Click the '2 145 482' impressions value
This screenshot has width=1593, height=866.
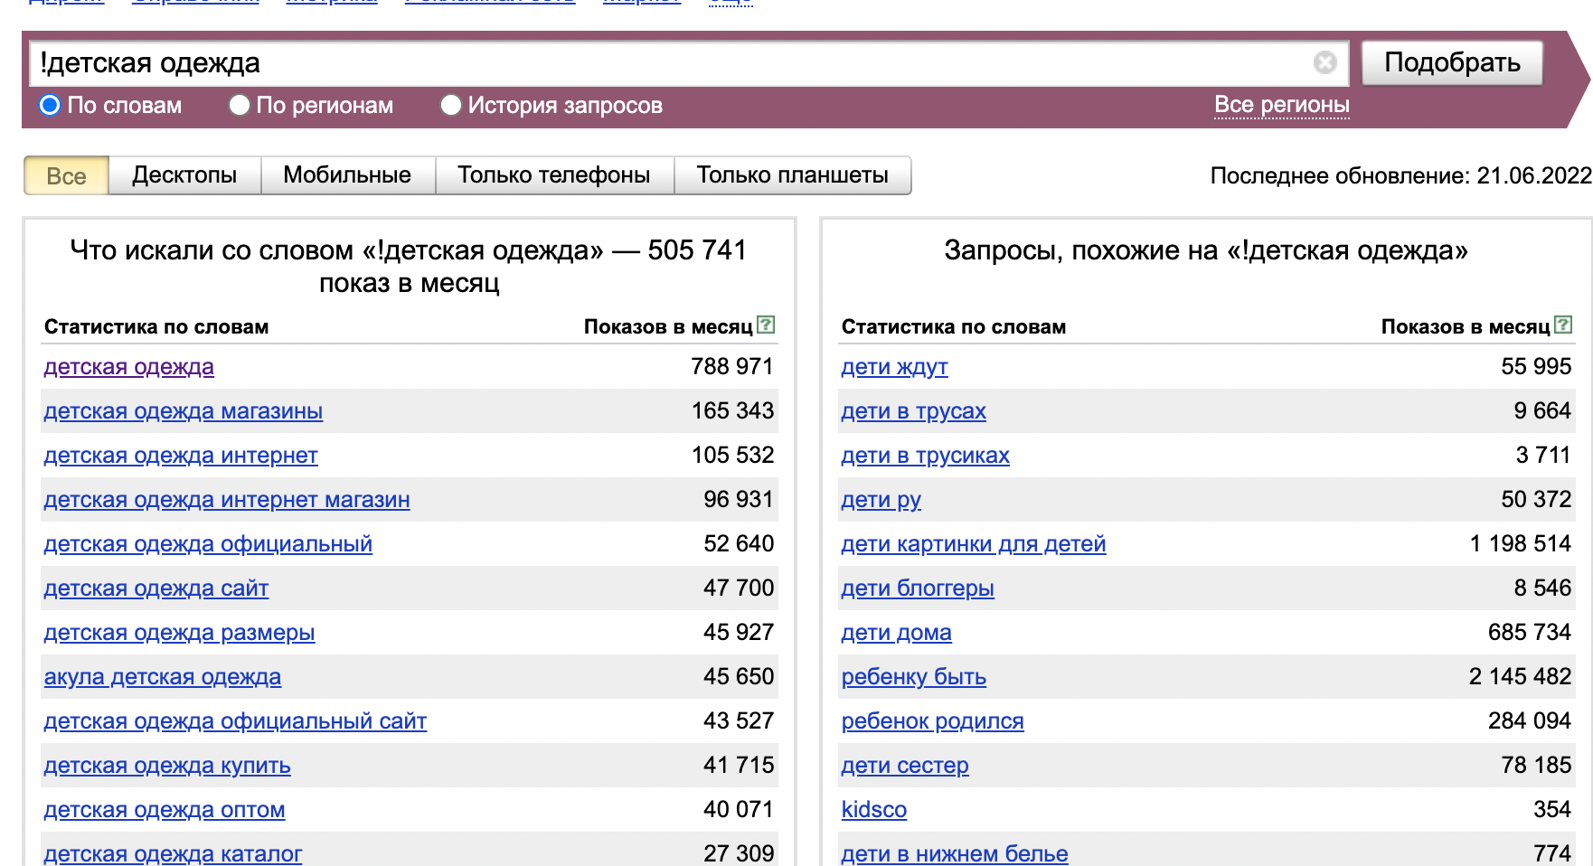click(x=1521, y=676)
